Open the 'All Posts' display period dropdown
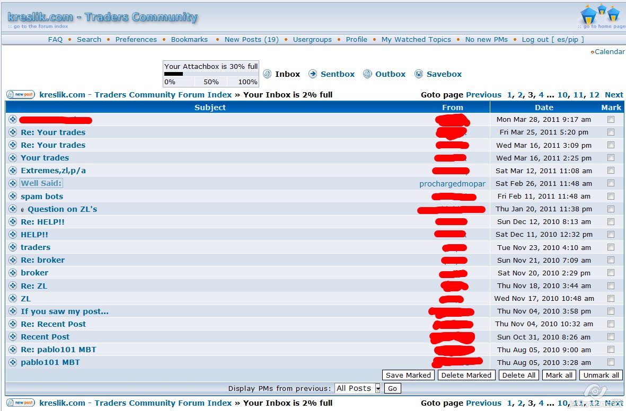This screenshot has width=626, height=411. (x=358, y=388)
